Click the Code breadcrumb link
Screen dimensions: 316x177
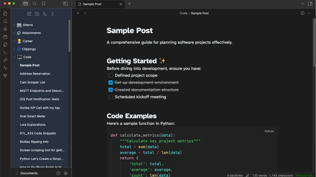point(183,13)
